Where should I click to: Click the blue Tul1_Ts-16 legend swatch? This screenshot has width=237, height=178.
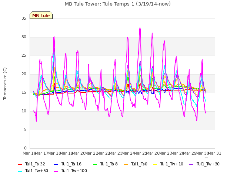[56, 164]
